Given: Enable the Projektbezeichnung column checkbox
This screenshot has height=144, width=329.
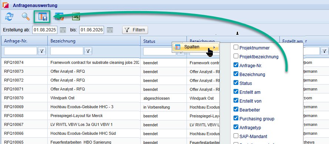Looking at the screenshot, I should 236,56.
